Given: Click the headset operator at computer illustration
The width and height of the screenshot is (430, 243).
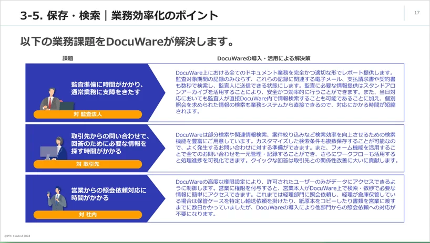Looking at the screenshot, I should pos(54,149).
